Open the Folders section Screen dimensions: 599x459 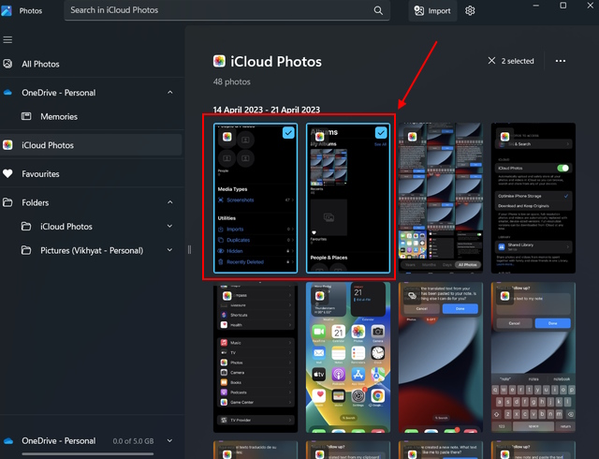point(36,202)
